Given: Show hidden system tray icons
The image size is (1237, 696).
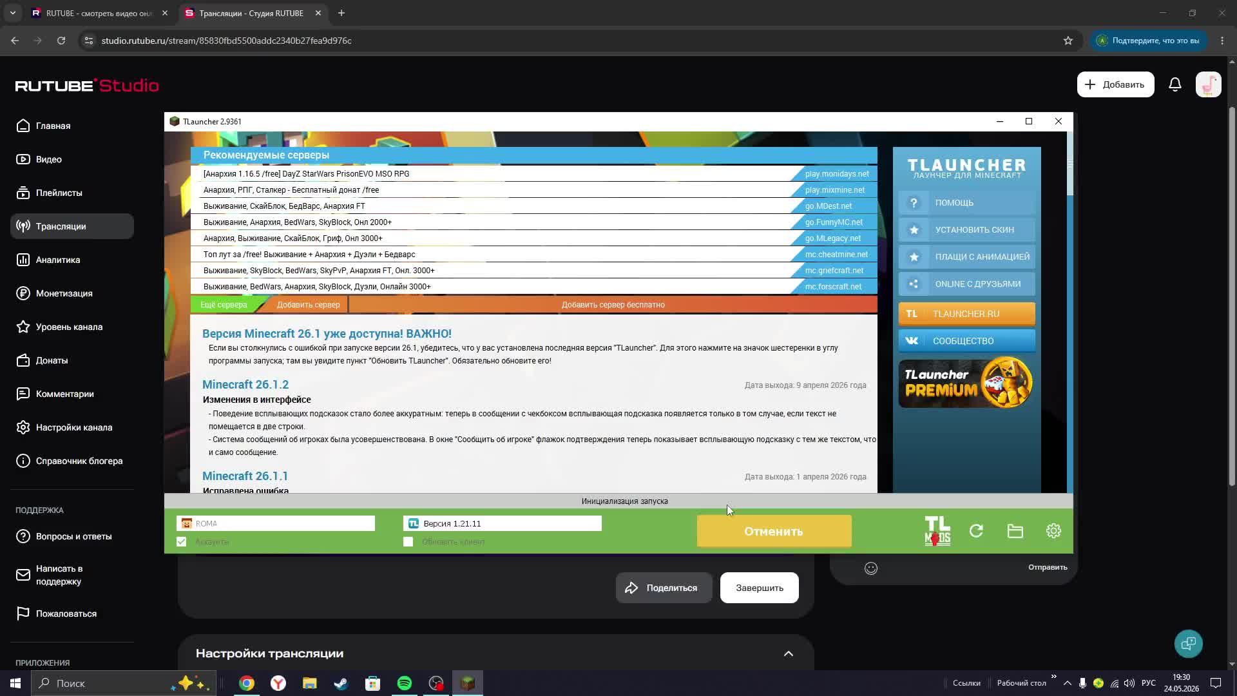Looking at the screenshot, I should click(x=1068, y=683).
